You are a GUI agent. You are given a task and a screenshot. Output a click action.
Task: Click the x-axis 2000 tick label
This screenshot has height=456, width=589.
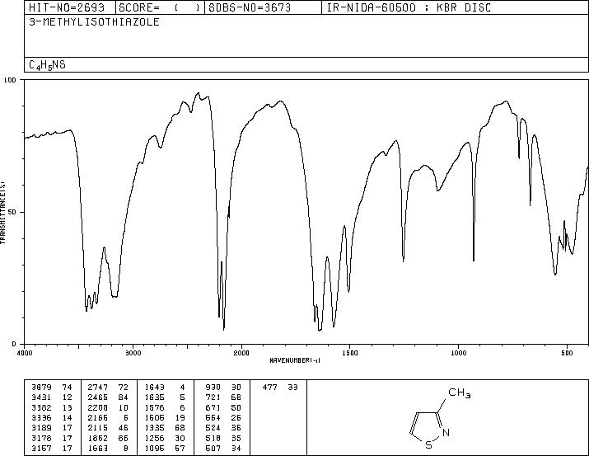click(x=241, y=353)
